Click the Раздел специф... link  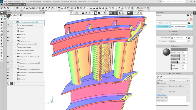click(x=162, y=95)
